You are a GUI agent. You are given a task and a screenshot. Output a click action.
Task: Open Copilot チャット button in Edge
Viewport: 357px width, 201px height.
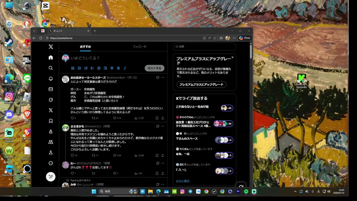[245, 38]
